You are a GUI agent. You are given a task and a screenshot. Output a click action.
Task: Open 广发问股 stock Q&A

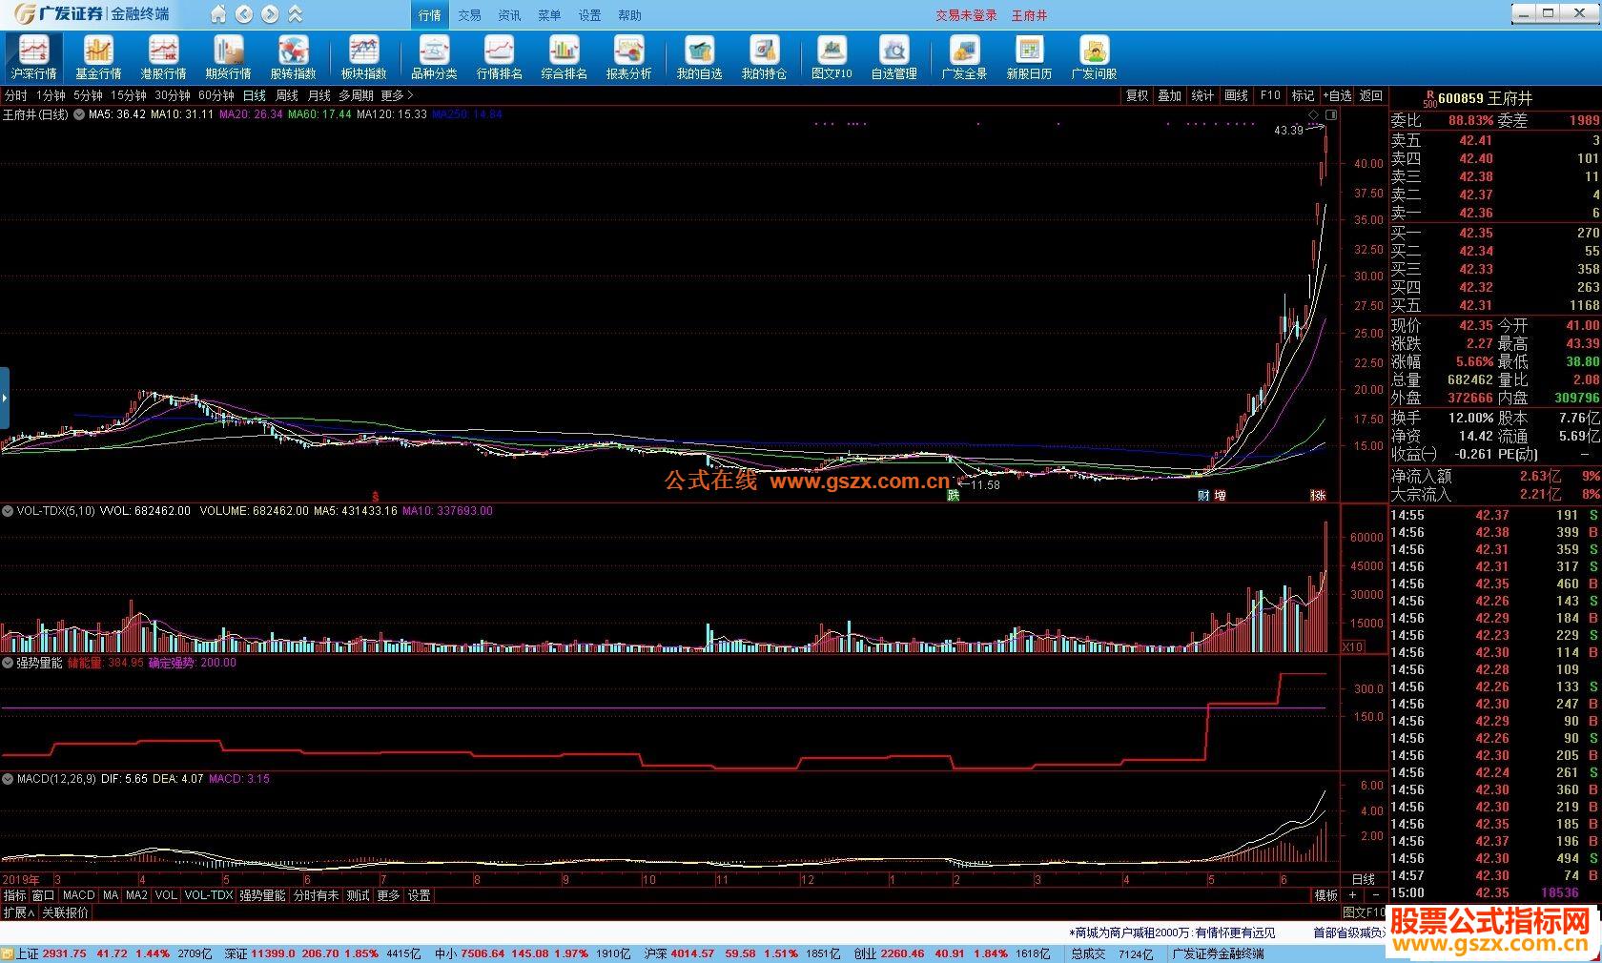[x=1094, y=57]
